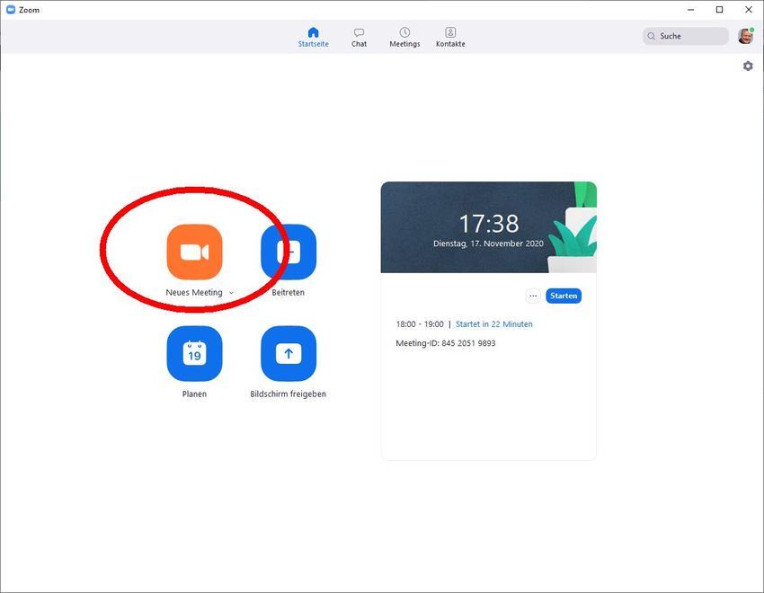Click inside the Suche search field
Screen dimensions: 764x593
pos(686,36)
